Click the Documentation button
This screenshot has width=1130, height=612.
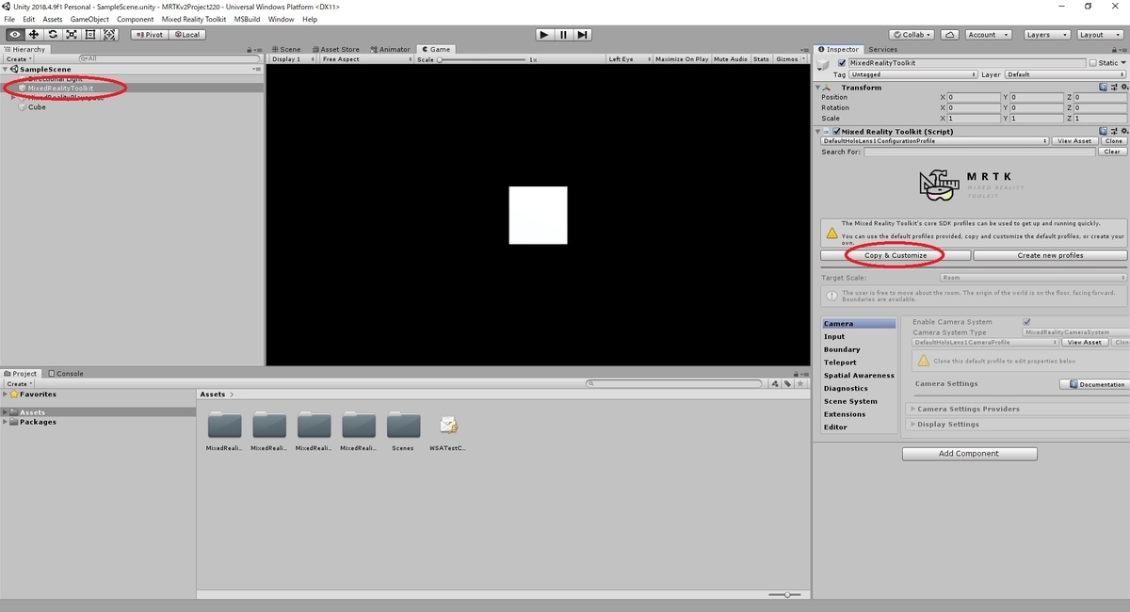tap(1095, 384)
